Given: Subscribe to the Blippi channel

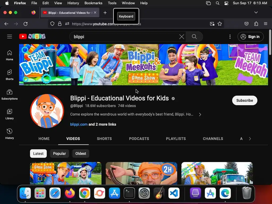Looking at the screenshot, I should [245, 100].
